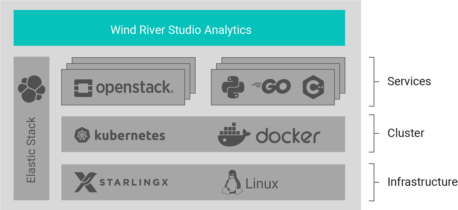Viewport: 458px width, 210px height.
Task: Select the Wind River Studio Analytics banner
Action: click(x=179, y=28)
